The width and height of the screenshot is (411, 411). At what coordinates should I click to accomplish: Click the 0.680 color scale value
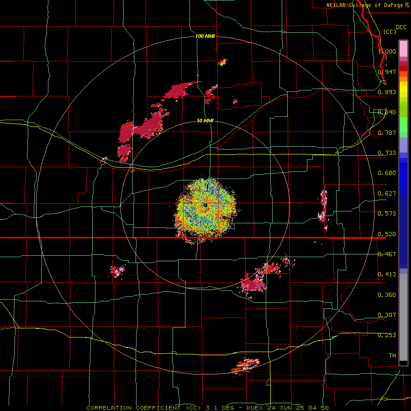tap(387, 173)
